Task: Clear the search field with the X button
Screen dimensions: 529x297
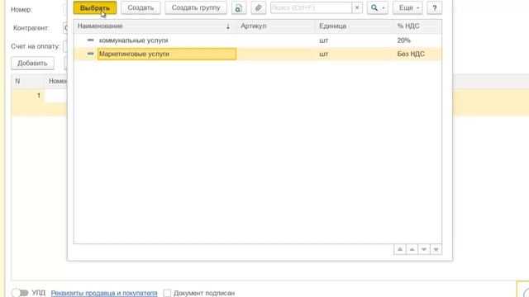Action: (357, 7)
